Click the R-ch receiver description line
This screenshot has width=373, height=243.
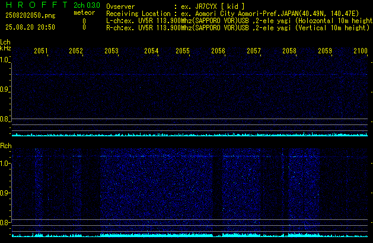(x=238, y=28)
